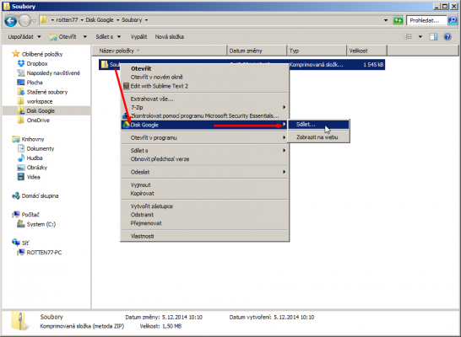Choose Kopírovat from context menu

(204, 193)
